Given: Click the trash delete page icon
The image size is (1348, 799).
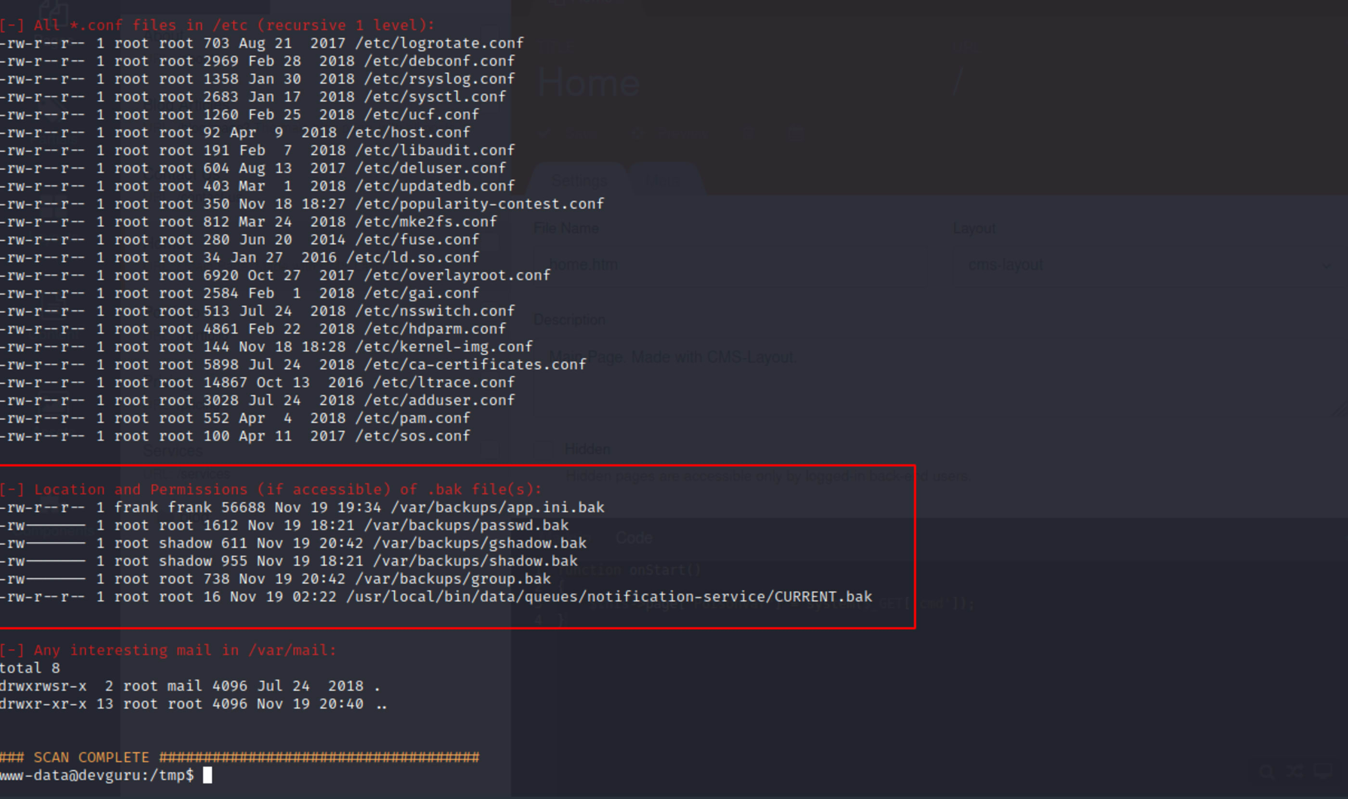Looking at the screenshot, I should [x=749, y=132].
